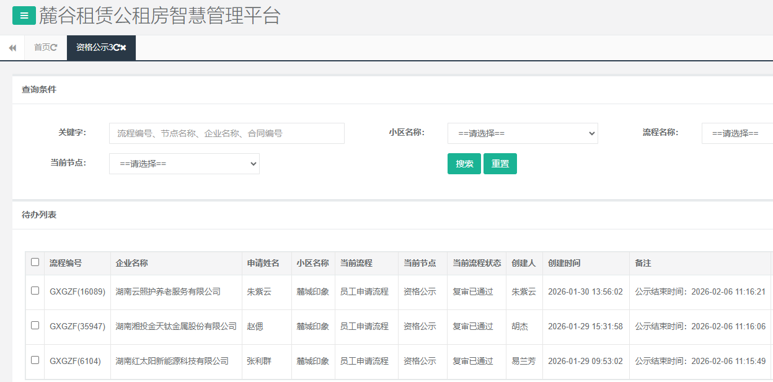Viewport: 773px width, 382px height.
Task: Click the applicant name 朱紫云 in the 申请姓名 column
Action: [259, 291]
